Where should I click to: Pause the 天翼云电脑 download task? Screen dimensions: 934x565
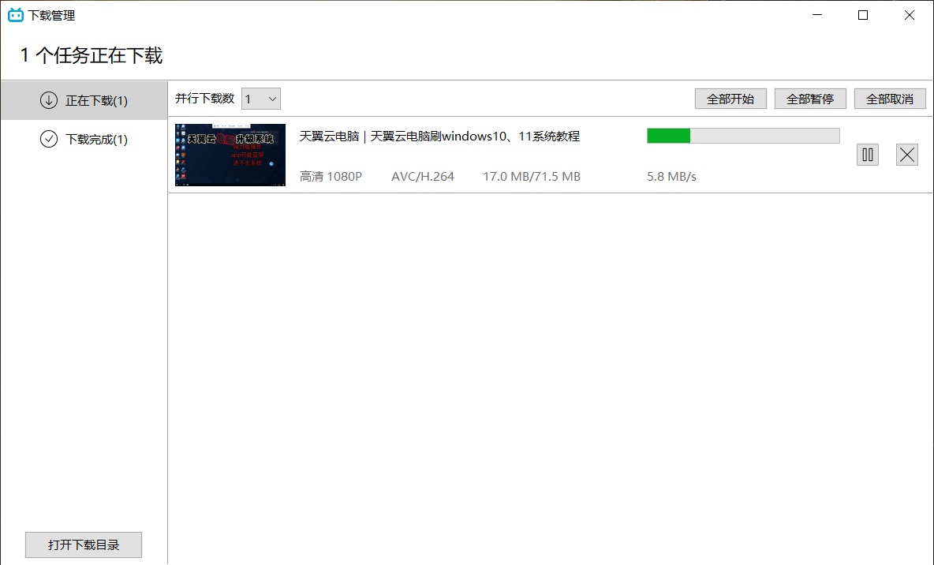(867, 155)
